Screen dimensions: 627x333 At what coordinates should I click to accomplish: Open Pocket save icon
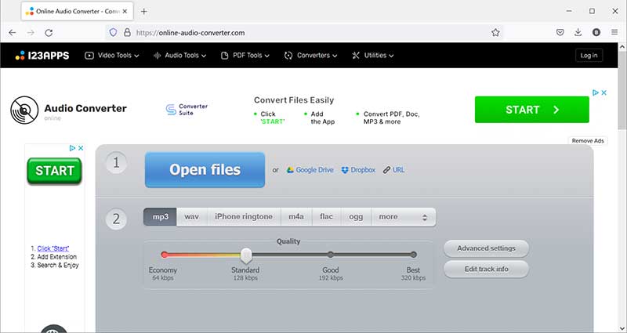pos(560,32)
